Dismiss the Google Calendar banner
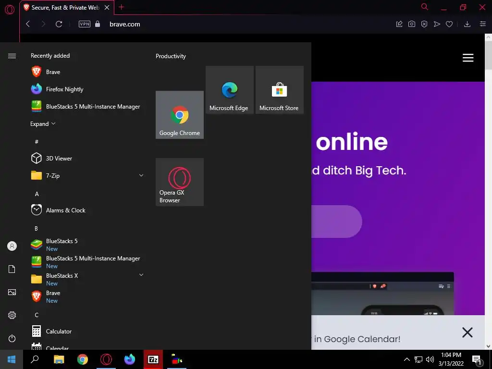Image resolution: width=492 pixels, height=369 pixels. tap(467, 332)
